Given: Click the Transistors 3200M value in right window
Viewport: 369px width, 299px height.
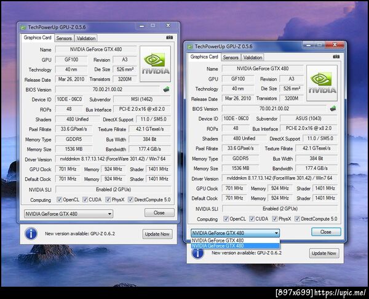Looking at the screenshot, I should pos(292,98).
